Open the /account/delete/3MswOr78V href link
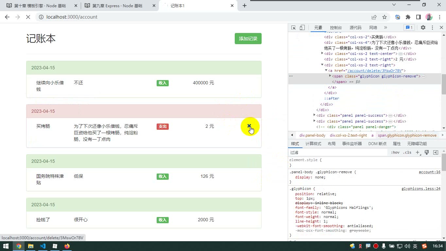The height and width of the screenshot is (251, 446). click(374, 71)
